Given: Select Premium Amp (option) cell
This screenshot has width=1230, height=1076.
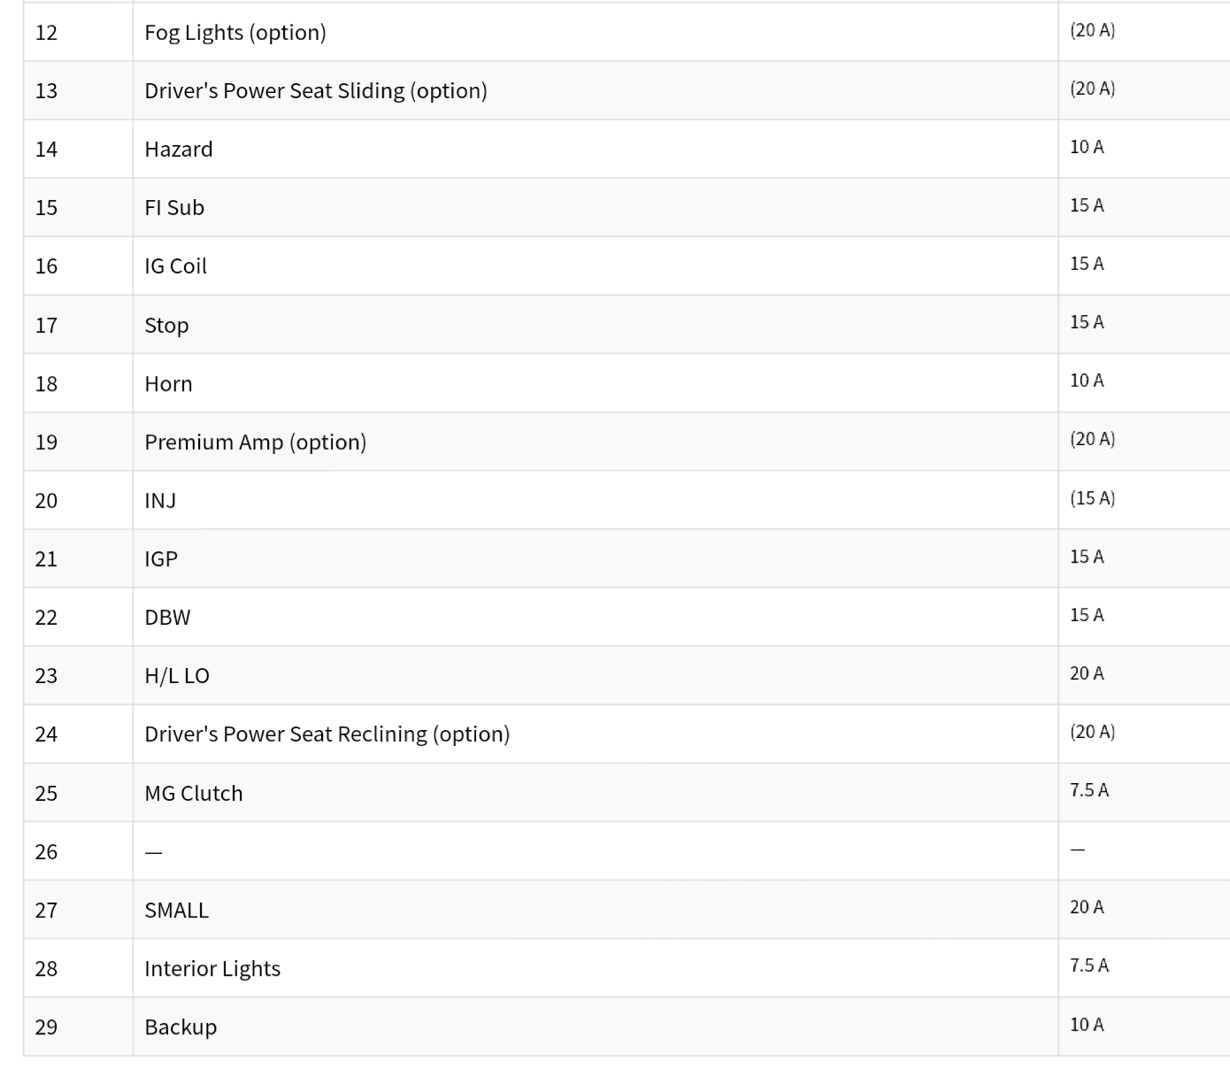Looking at the screenshot, I should (x=255, y=442).
